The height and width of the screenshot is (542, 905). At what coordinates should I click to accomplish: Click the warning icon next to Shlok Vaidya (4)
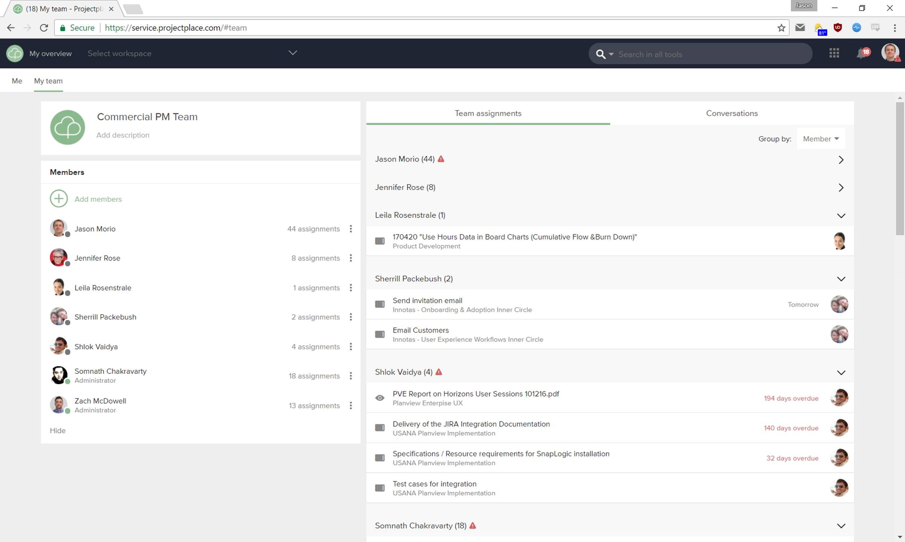439,372
